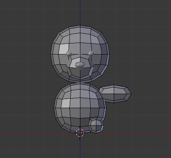This screenshot has height=158, width=171.
Task: Click the smooth nose on the face
Action: tap(80, 65)
